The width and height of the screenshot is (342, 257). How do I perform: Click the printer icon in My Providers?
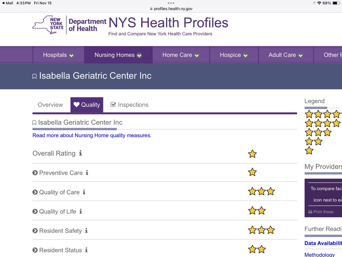[x=310, y=212]
